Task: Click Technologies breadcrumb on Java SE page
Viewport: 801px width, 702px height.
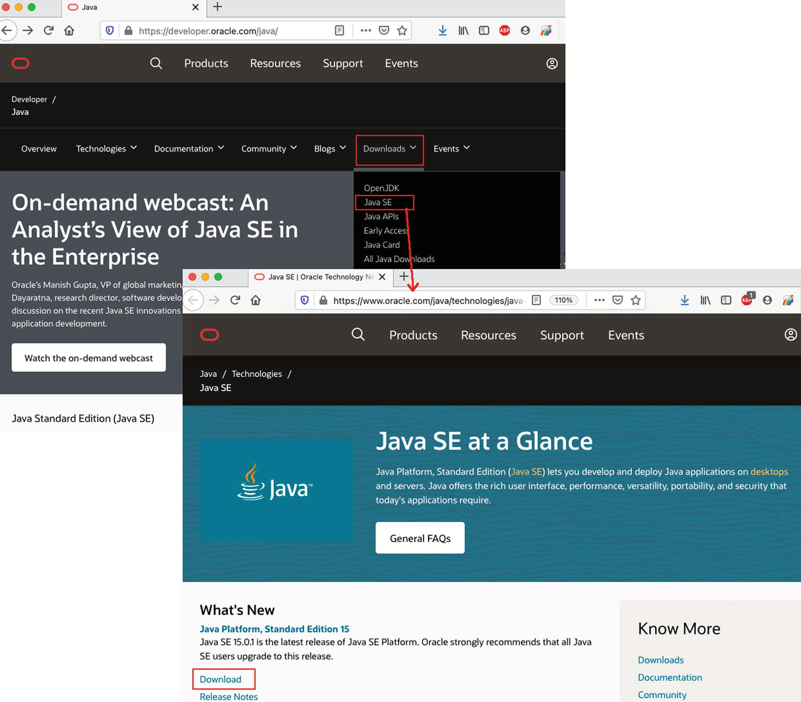Action: [257, 374]
